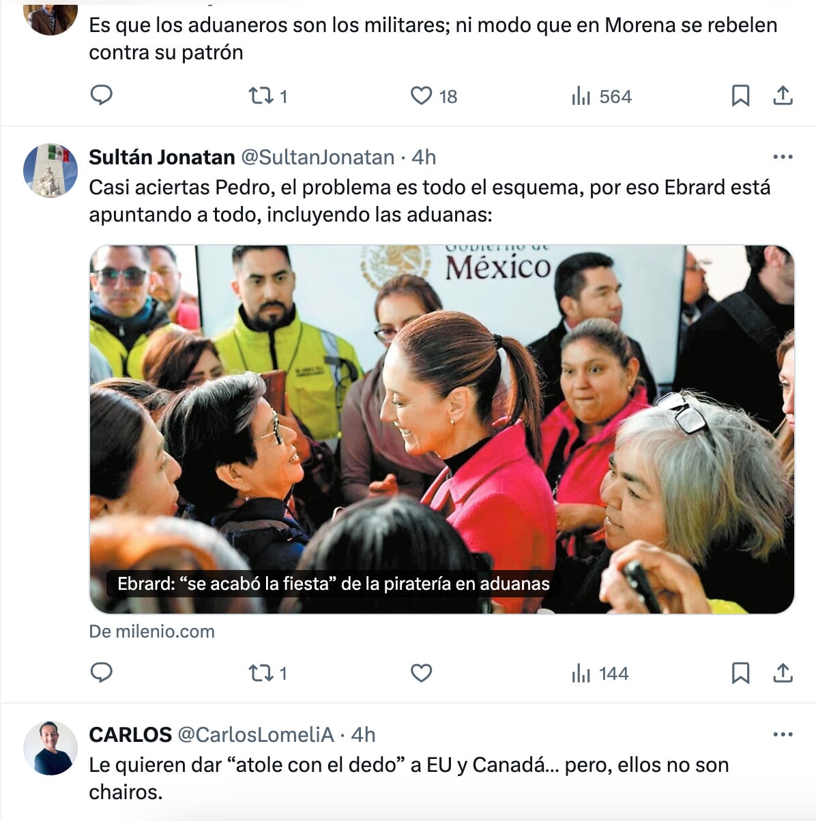
Task: Open more options for Sultán Jonatan's tweet
Action: (783, 157)
